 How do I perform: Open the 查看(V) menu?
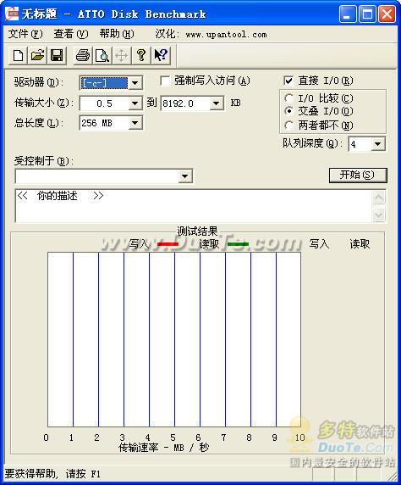(x=71, y=34)
